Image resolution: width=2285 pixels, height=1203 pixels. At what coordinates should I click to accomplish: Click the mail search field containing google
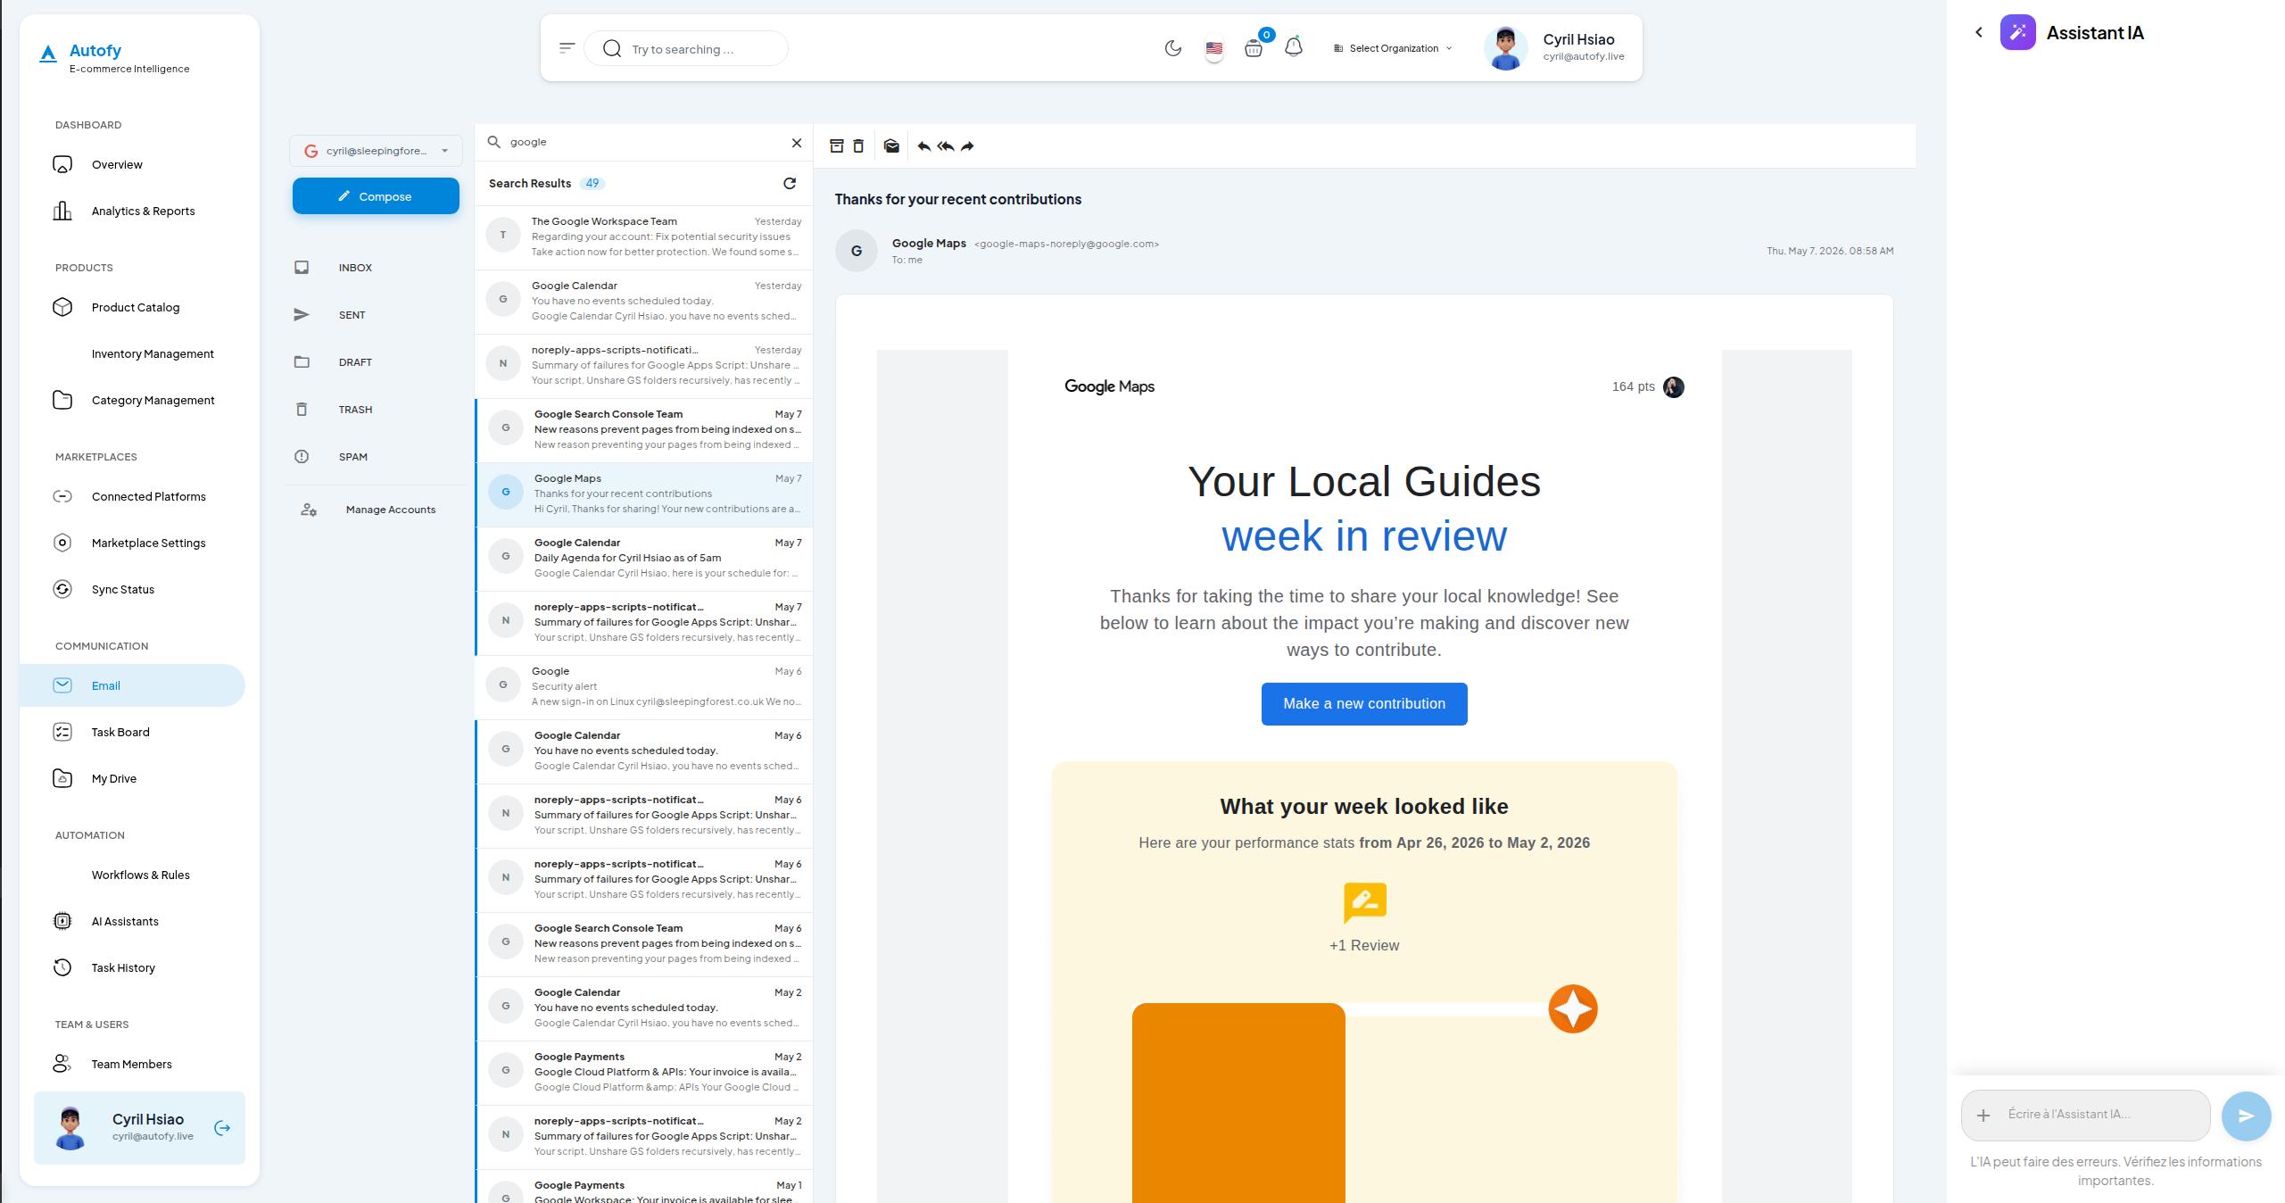tap(642, 142)
